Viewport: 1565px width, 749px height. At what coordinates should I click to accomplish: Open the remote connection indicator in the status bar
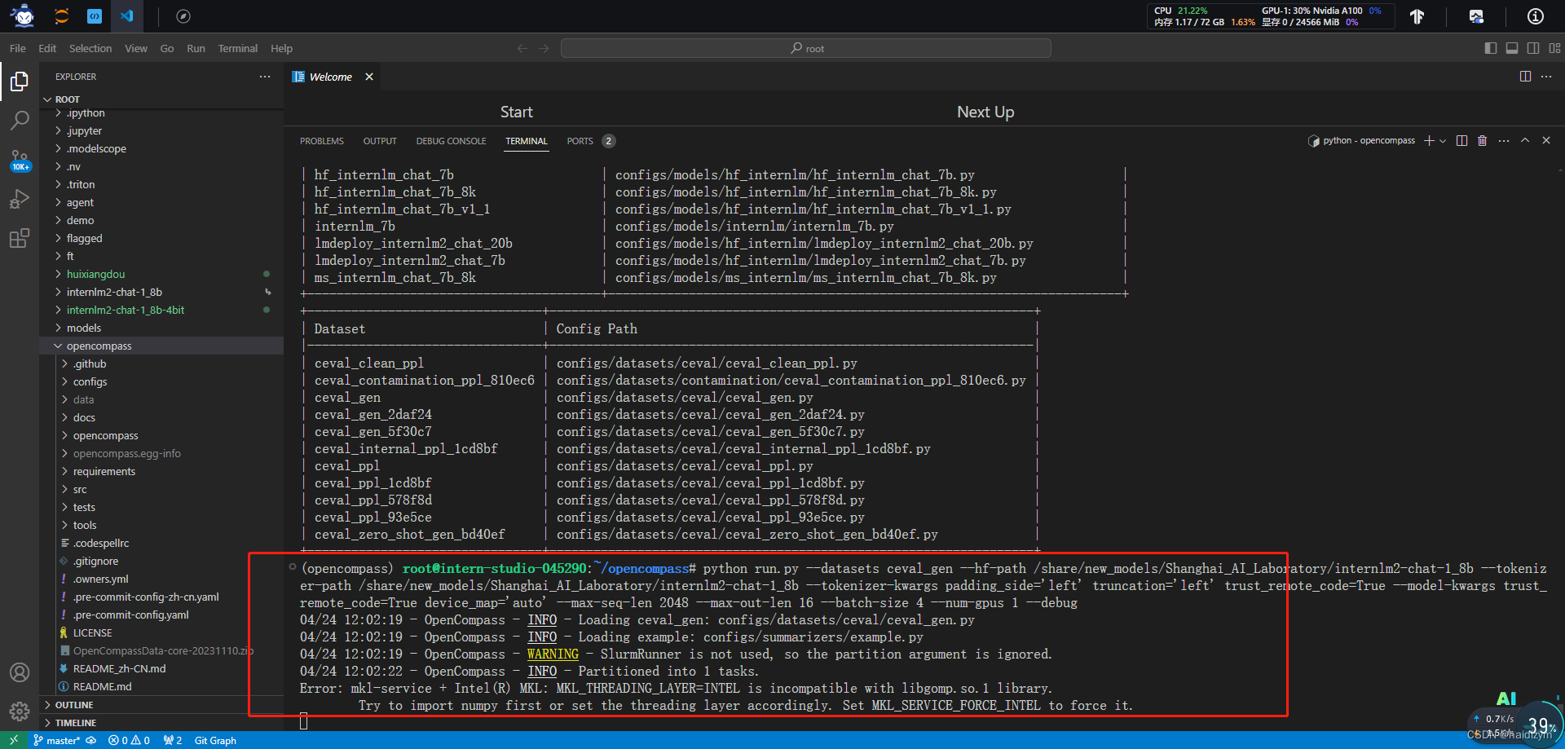point(14,740)
